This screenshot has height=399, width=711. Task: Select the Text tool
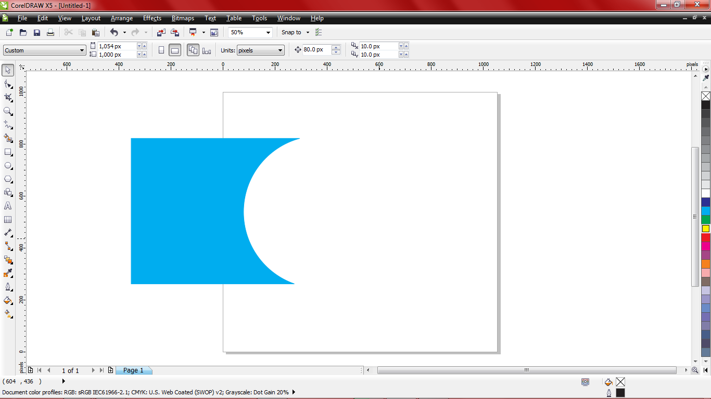(x=7, y=206)
